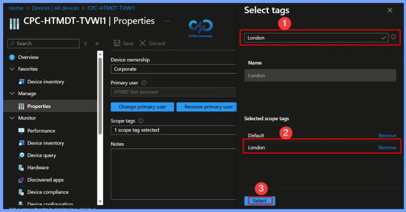This screenshot has width=406, height=212.
Task: Open Device compliance page
Action: coord(48,192)
